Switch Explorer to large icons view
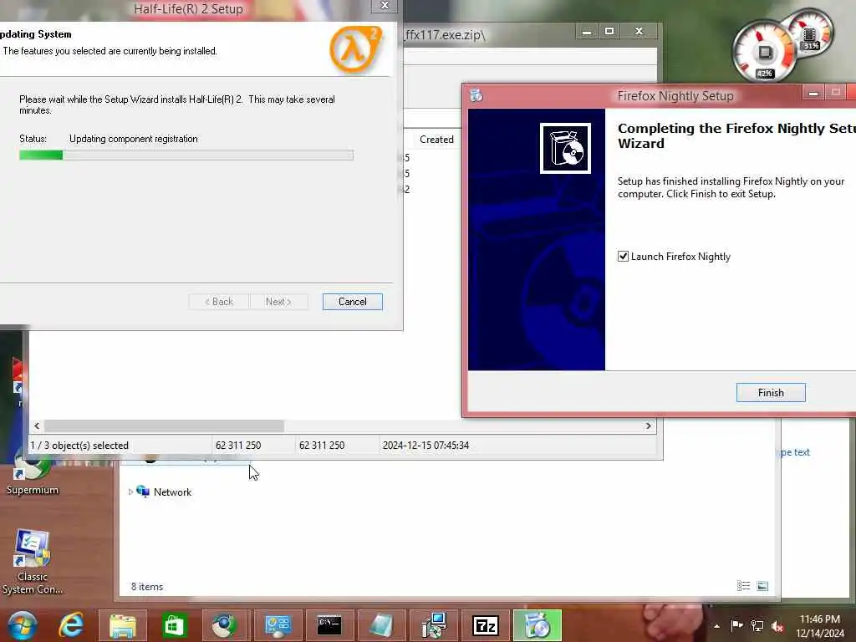This screenshot has height=642, width=856. pos(762,586)
